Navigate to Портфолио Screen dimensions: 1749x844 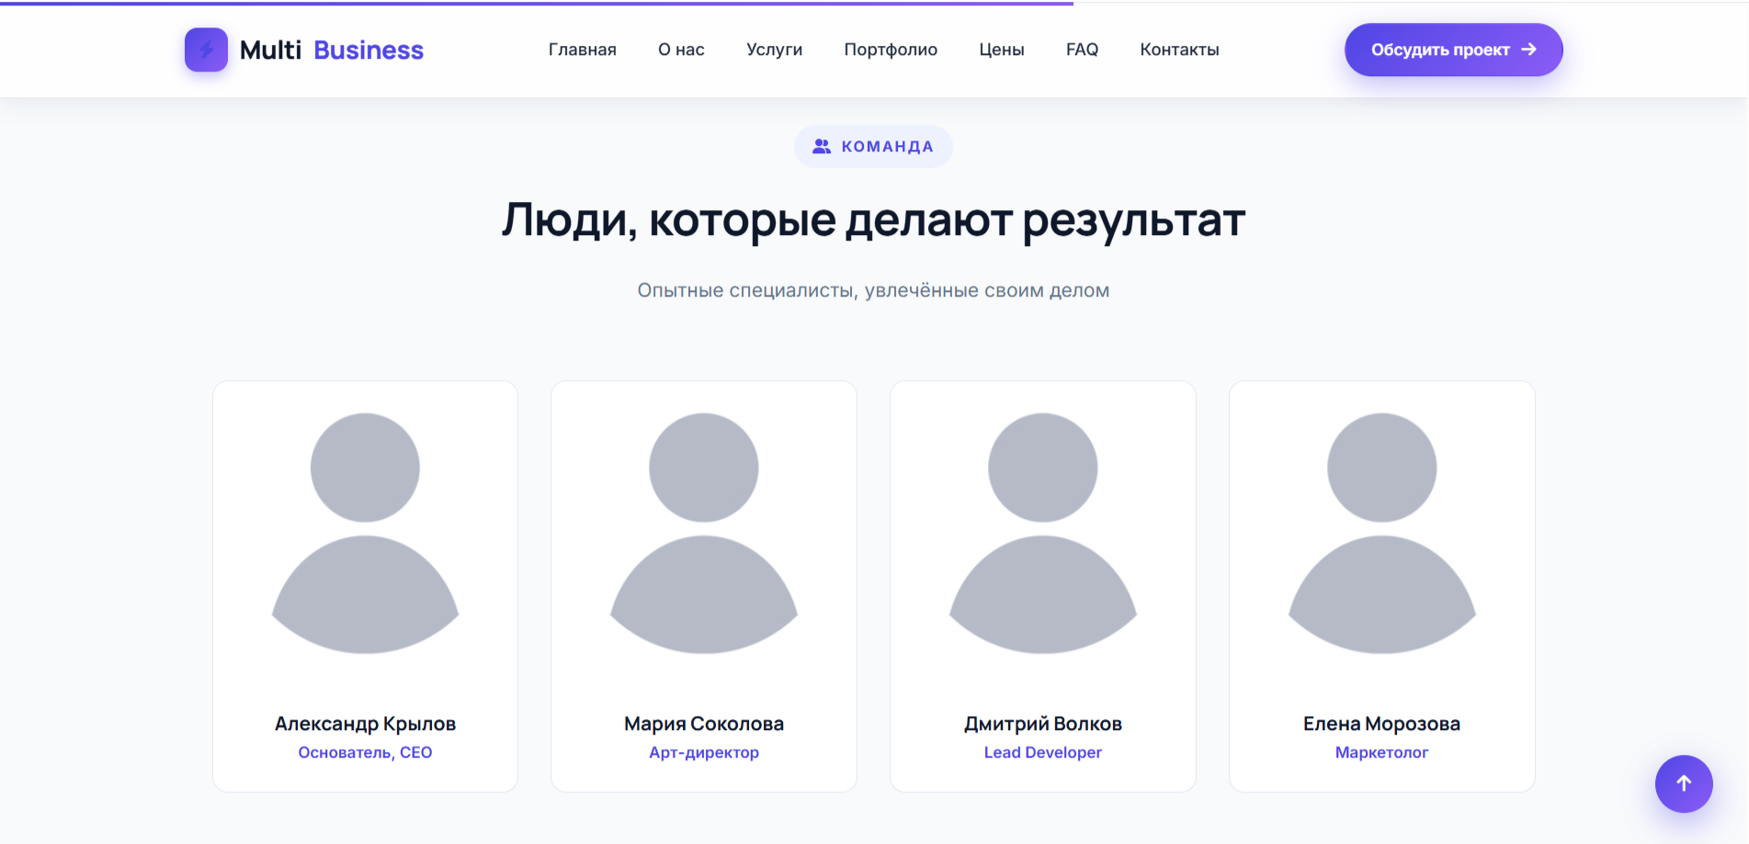(891, 50)
